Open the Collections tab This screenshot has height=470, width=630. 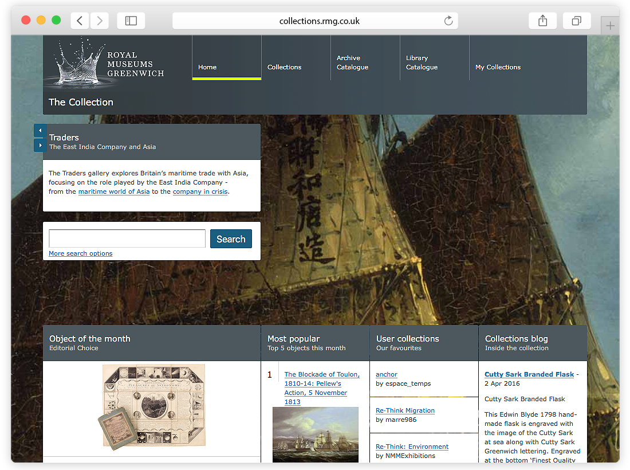coord(296,58)
